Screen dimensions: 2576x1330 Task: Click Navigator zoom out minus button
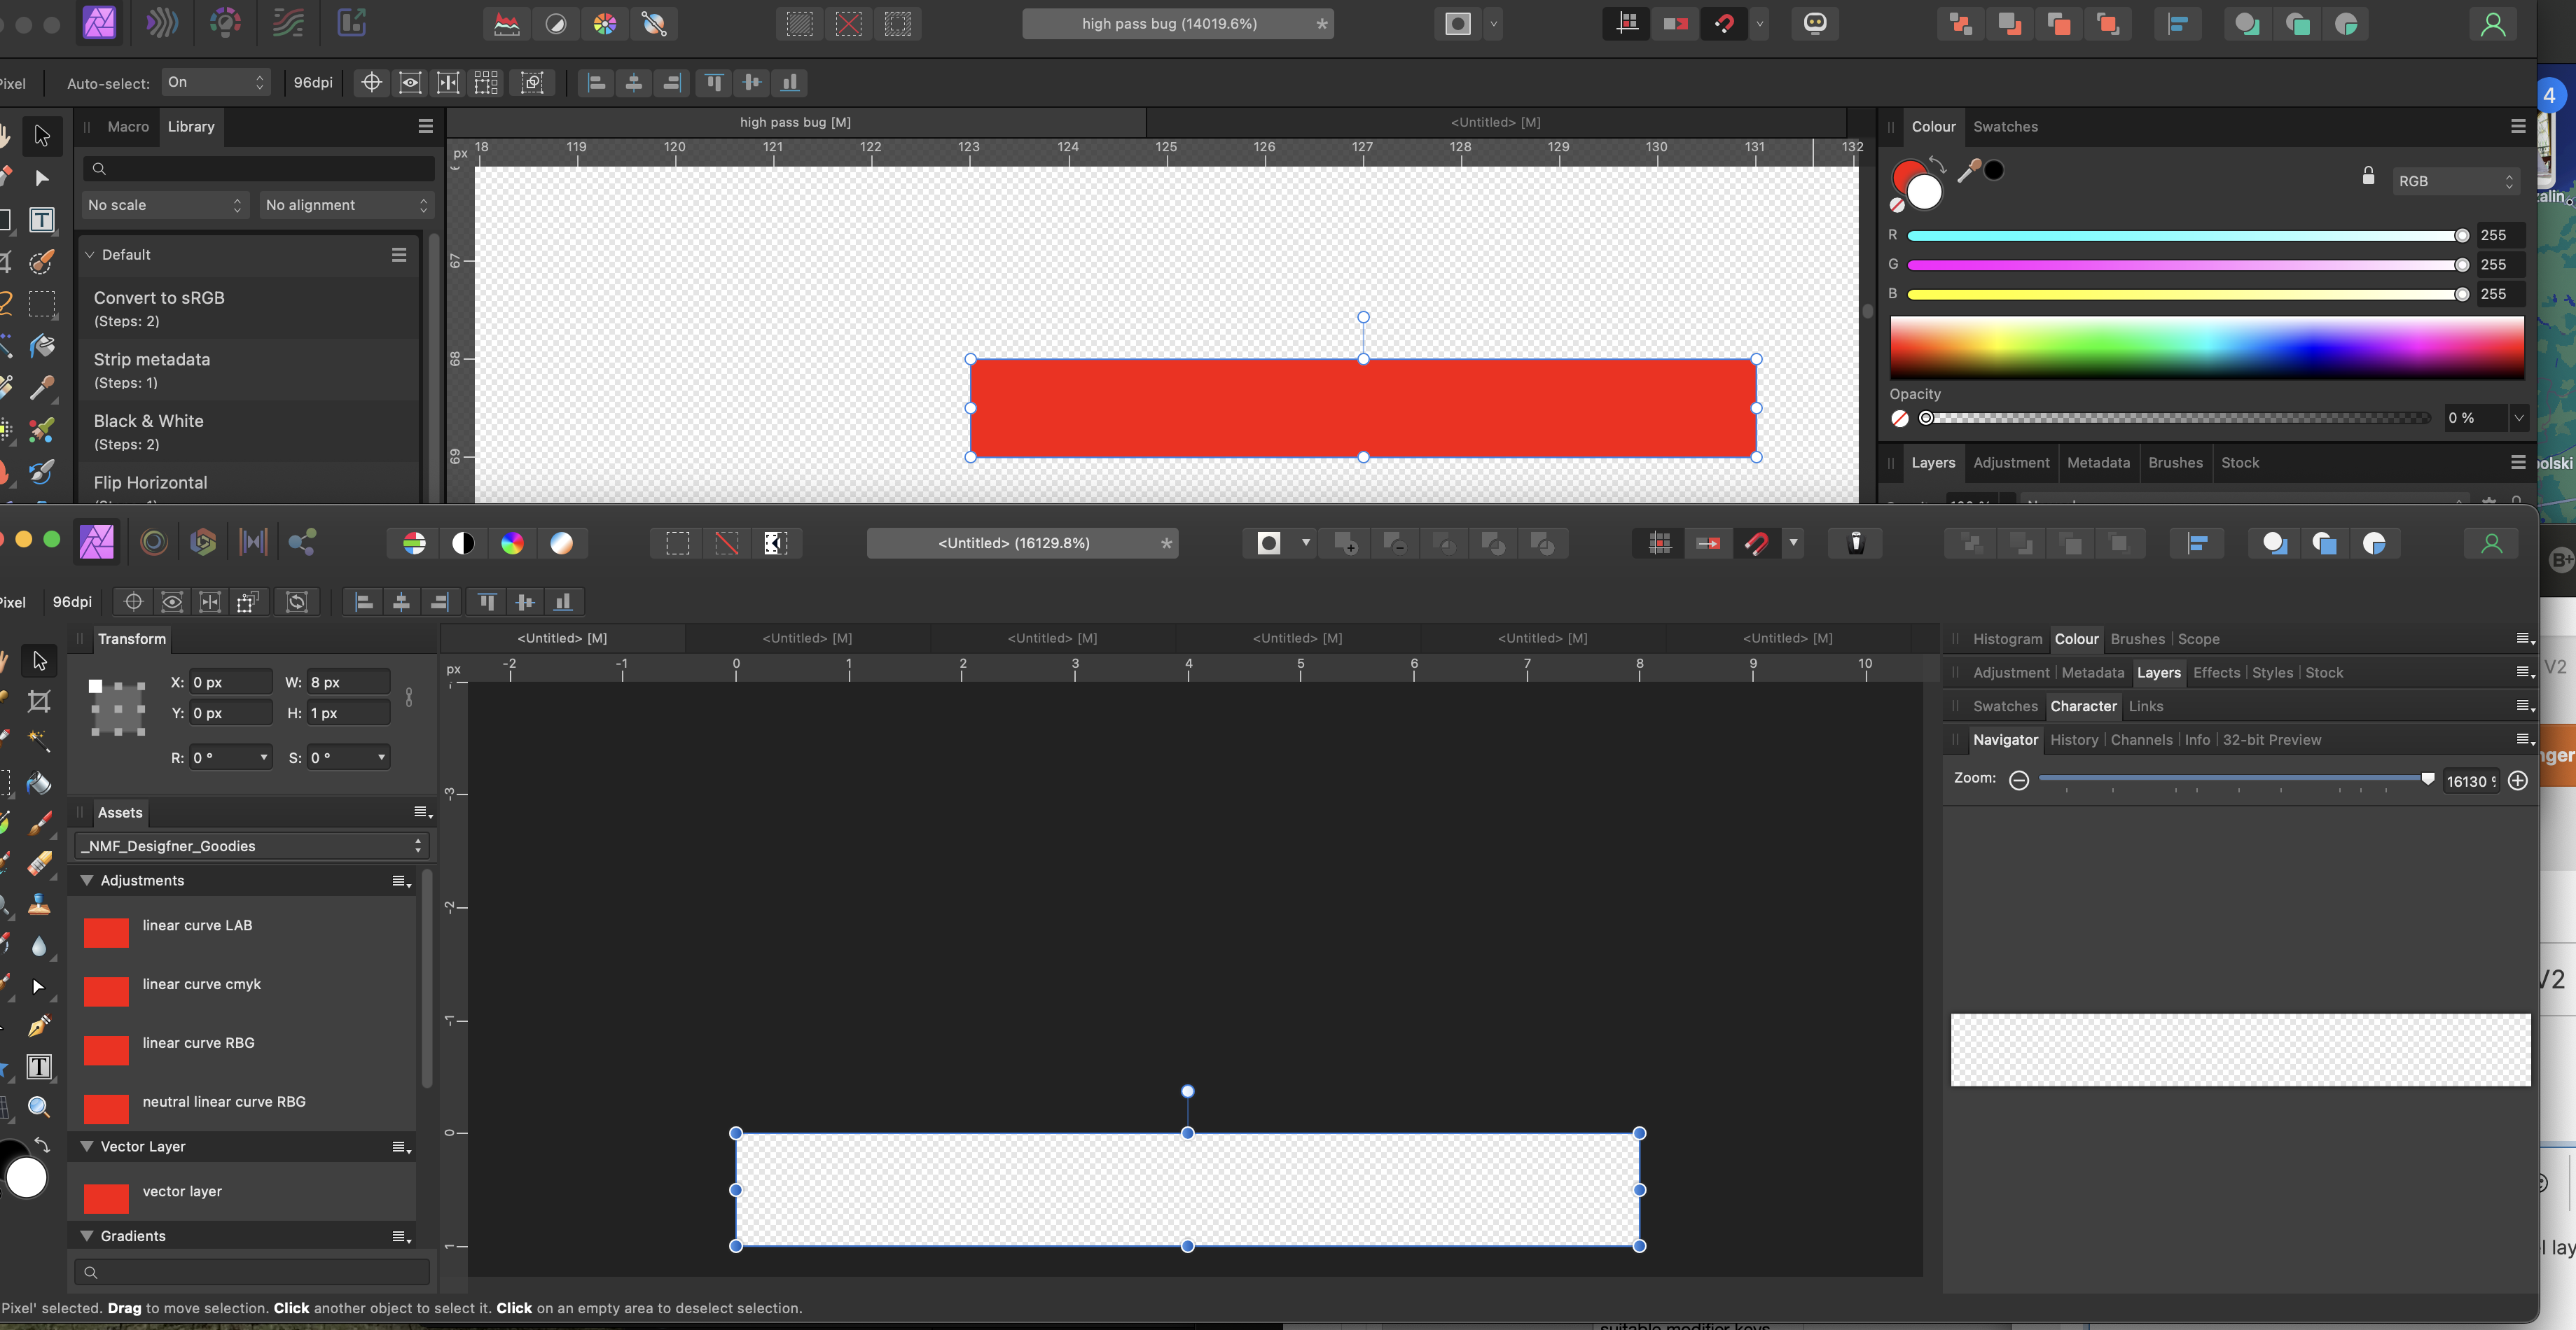tap(2018, 780)
